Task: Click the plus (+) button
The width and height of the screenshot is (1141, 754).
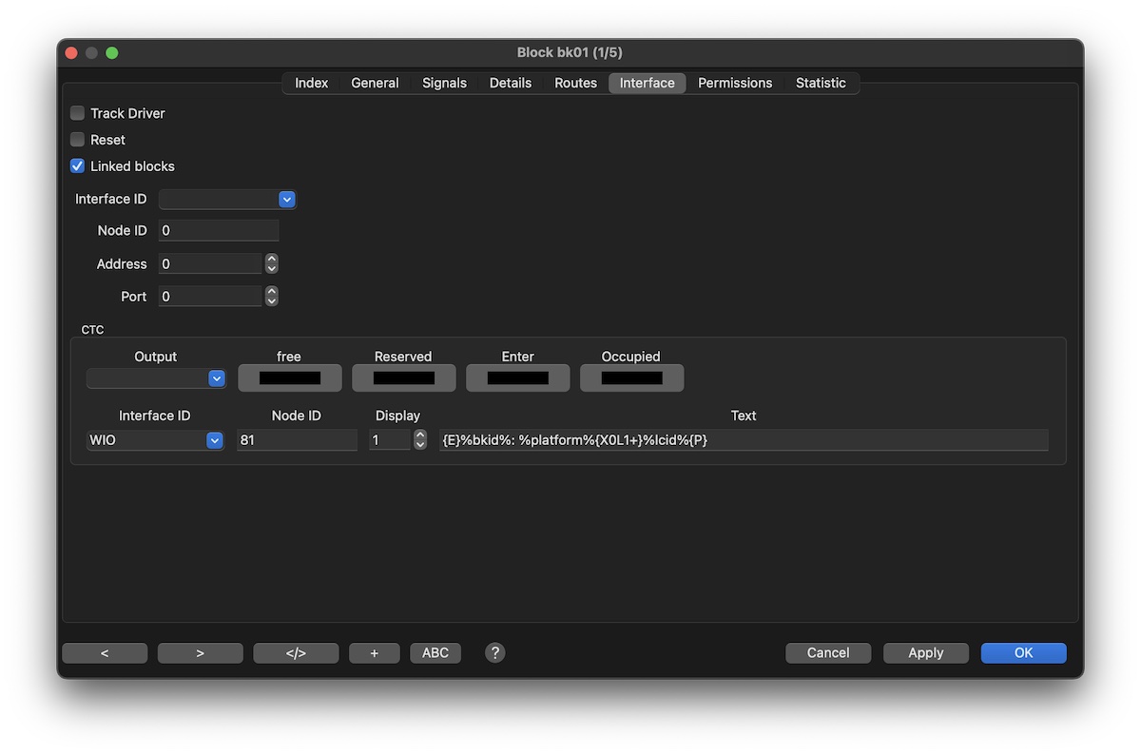Action: tap(374, 653)
